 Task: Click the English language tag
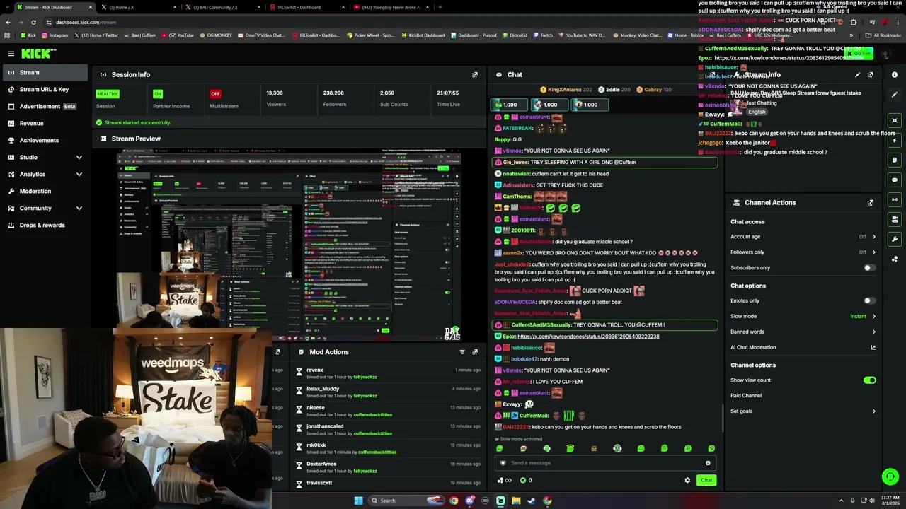click(x=757, y=112)
